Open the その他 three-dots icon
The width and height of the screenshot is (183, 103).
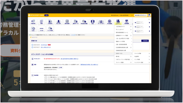coord(42,29)
